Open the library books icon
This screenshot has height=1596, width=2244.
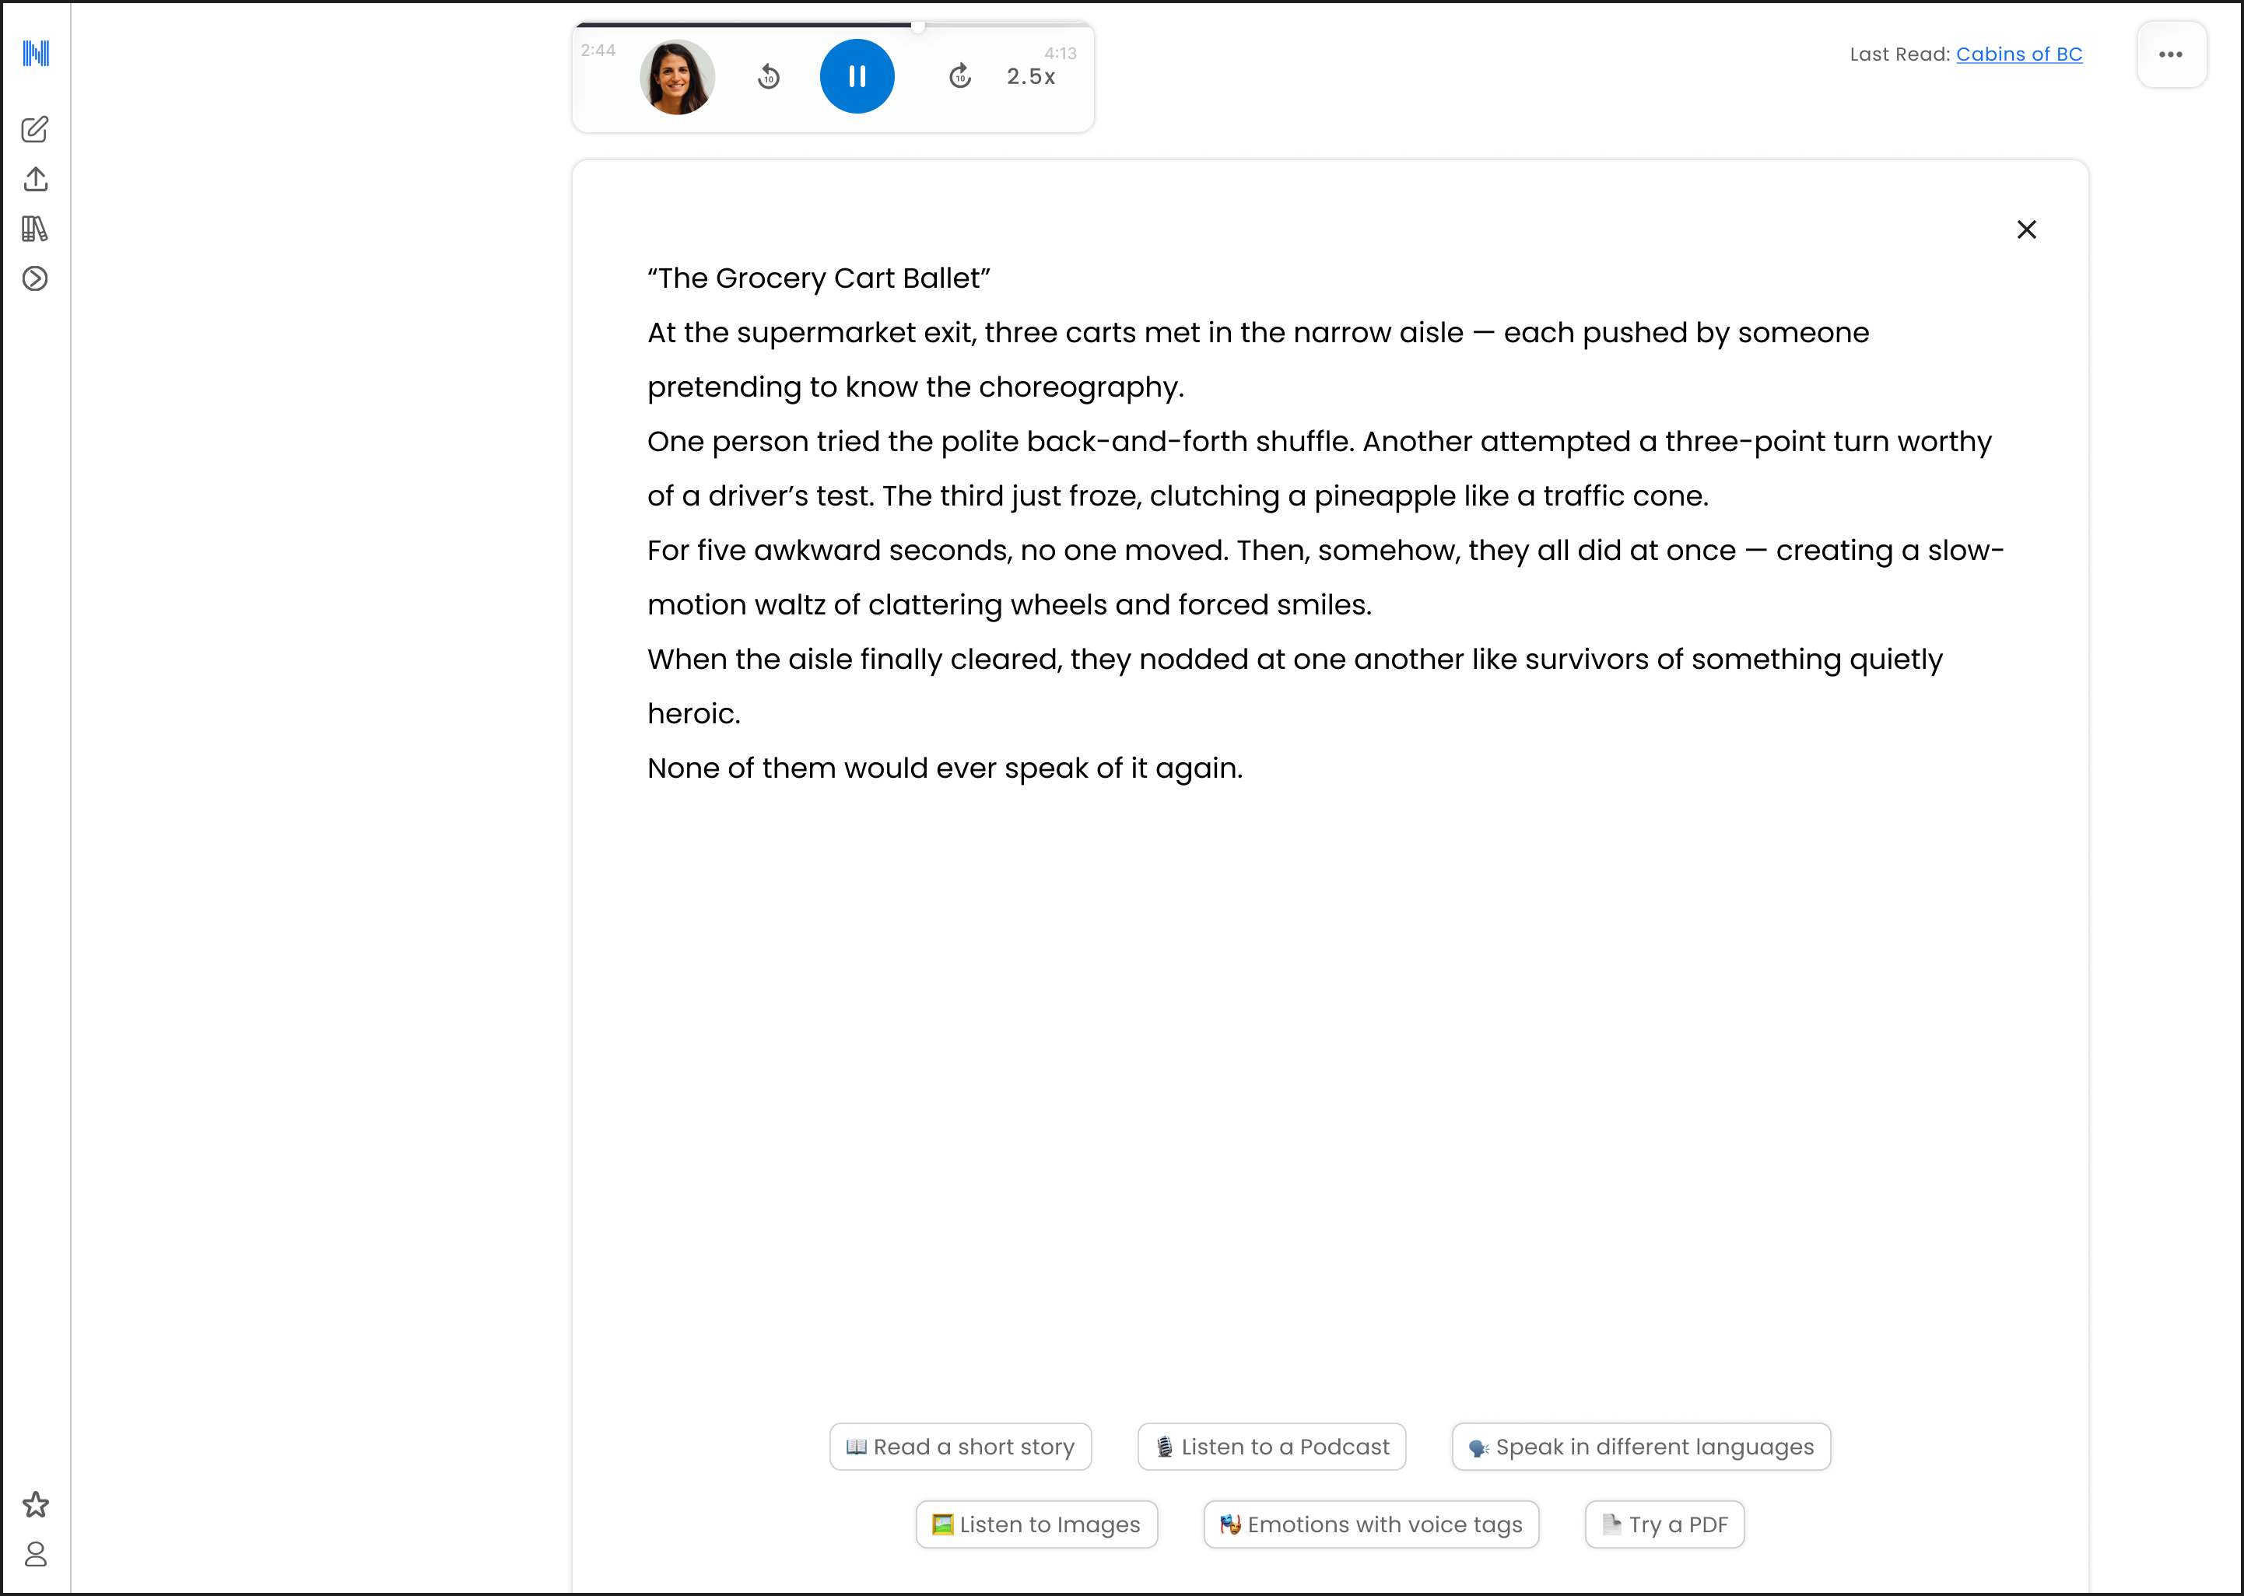[x=35, y=229]
